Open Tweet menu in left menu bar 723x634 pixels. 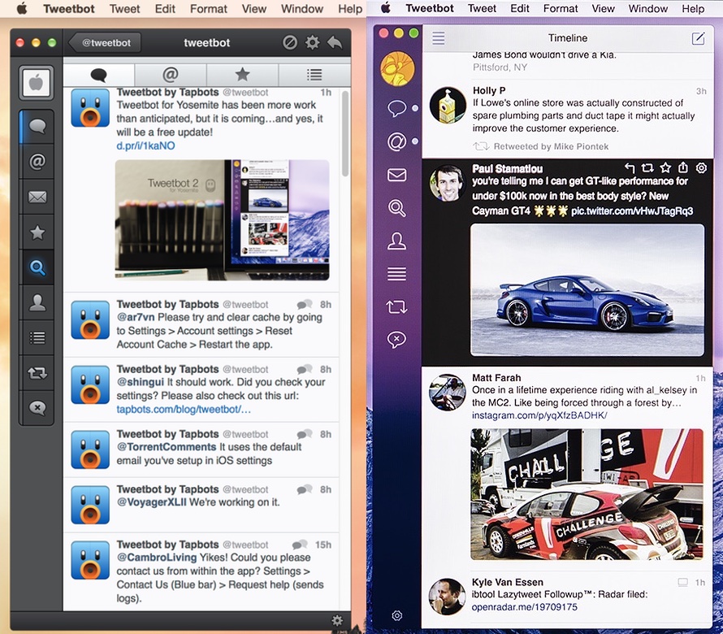[x=124, y=9]
